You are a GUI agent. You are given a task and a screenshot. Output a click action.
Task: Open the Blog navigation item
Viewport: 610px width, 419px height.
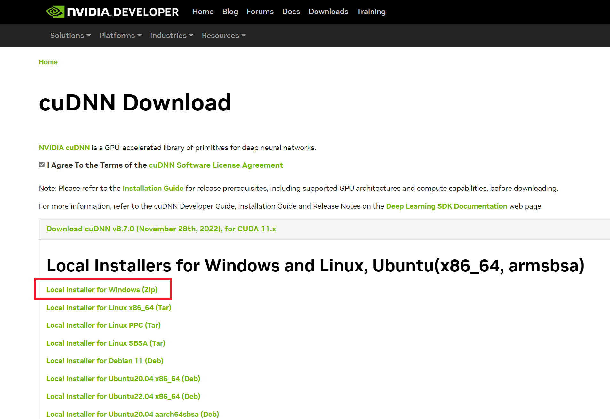230,12
